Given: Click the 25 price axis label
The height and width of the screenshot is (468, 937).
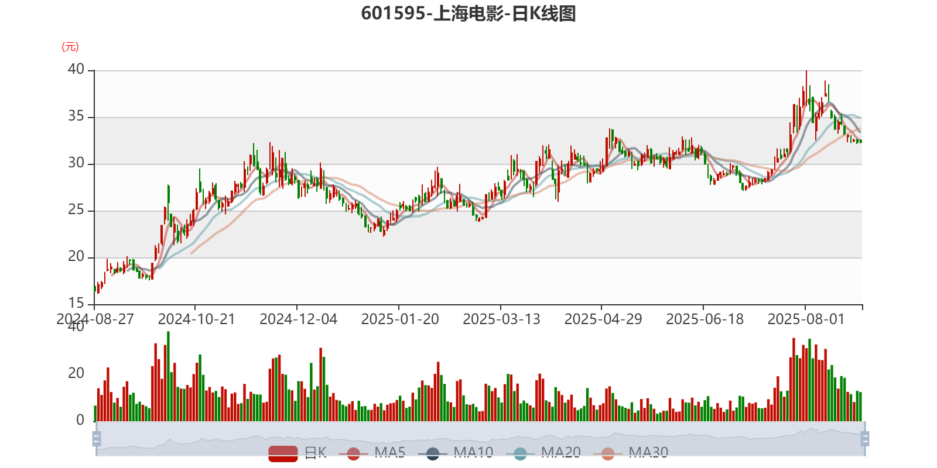Looking at the screenshot, I should tap(76, 210).
